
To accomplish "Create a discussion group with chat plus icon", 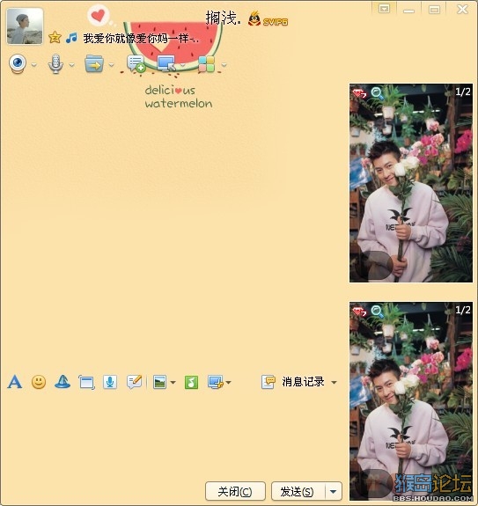I will click(x=136, y=63).
